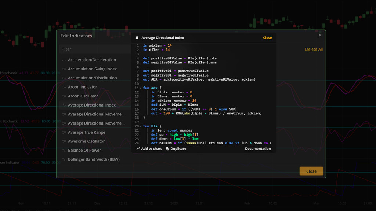Select Accumulation Swing Index from the list
The height and width of the screenshot is (211, 376).
[x=92, y=69]
